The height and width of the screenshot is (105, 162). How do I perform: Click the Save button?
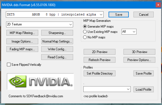[x=119, y=15]
